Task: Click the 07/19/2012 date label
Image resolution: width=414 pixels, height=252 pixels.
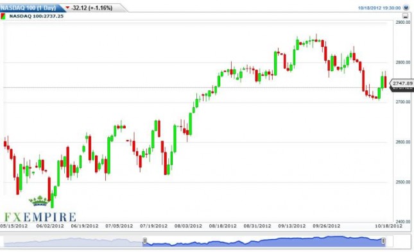Action: (x=153, y=226)
